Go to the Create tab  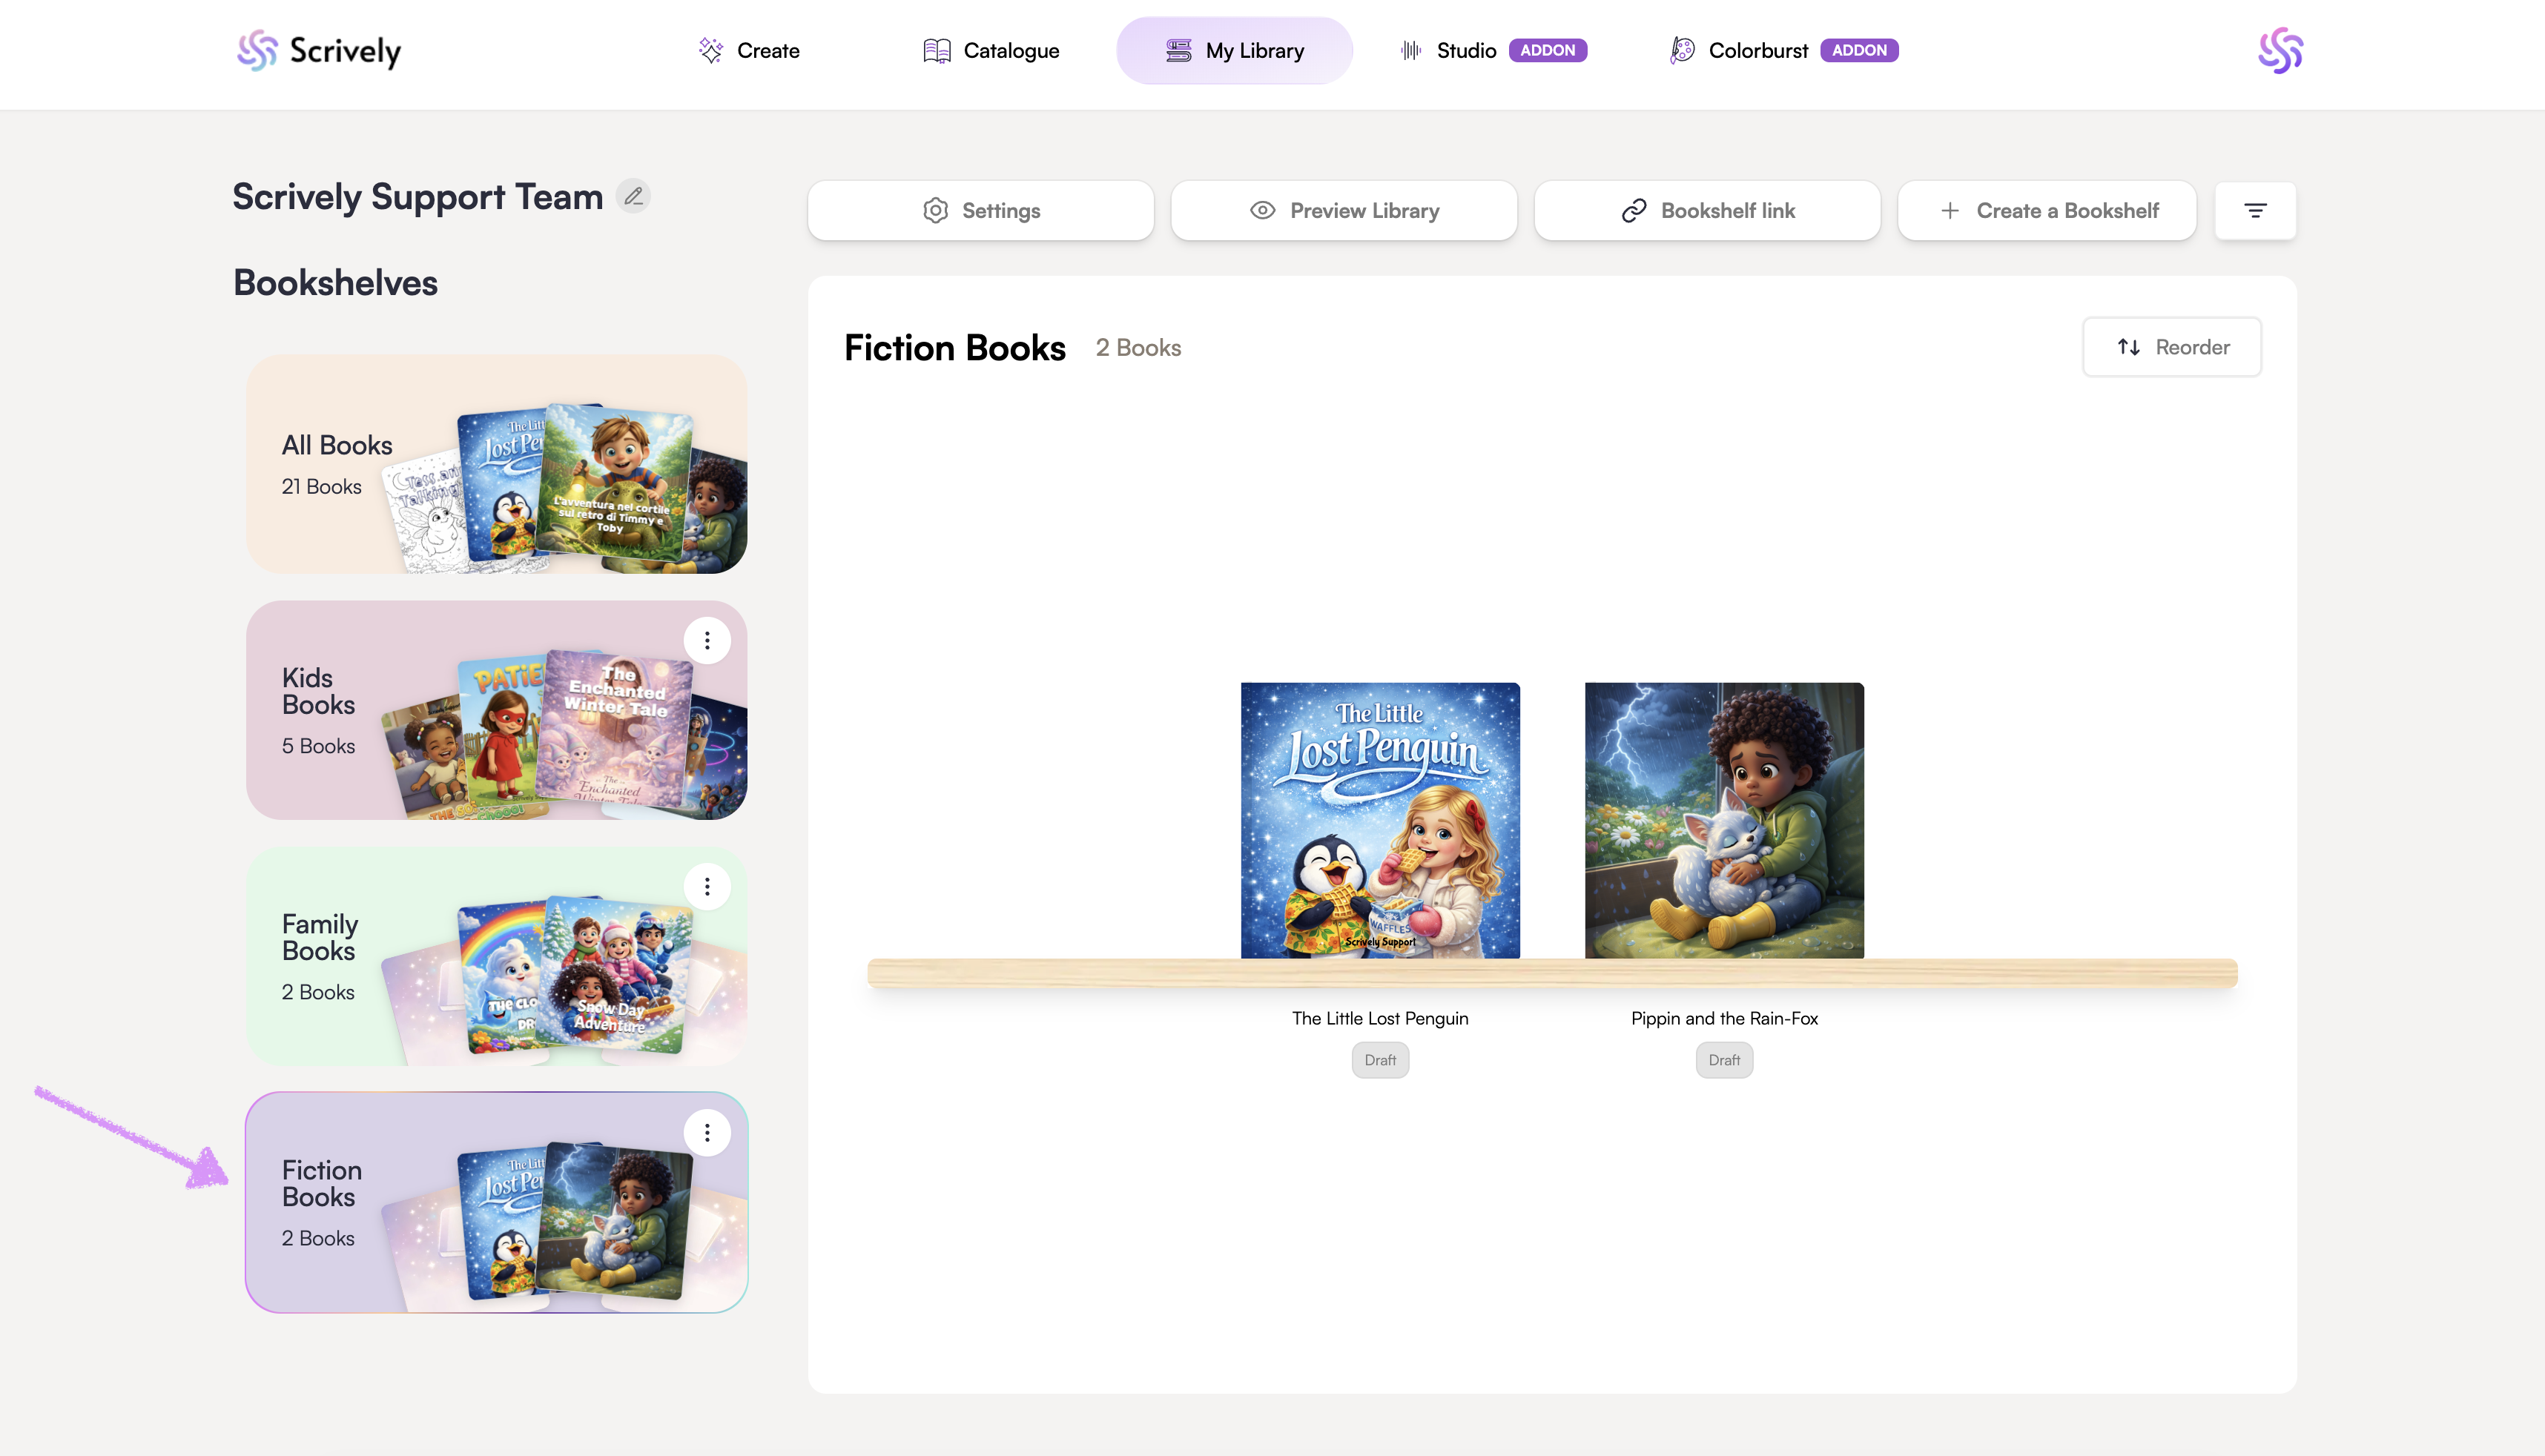749,50
